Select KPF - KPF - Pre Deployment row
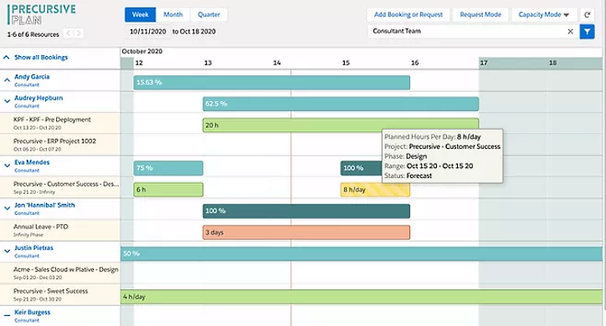Viewport: 606px width, 326px height. 60,124
